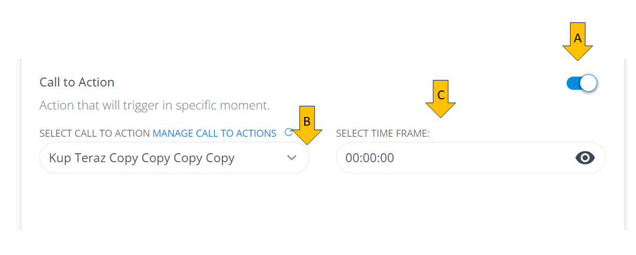
Task: Click the selected 'Kup Teraz Copy' value text
Action: [x=142, y=158]
